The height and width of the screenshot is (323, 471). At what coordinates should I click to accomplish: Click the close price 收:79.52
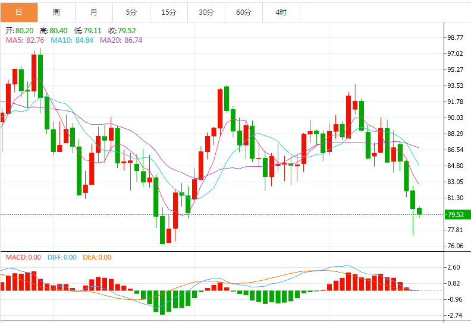(122, 31)
